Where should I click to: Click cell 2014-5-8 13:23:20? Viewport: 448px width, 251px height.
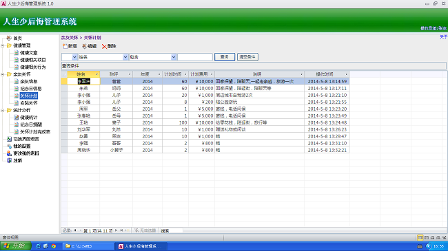327,109
